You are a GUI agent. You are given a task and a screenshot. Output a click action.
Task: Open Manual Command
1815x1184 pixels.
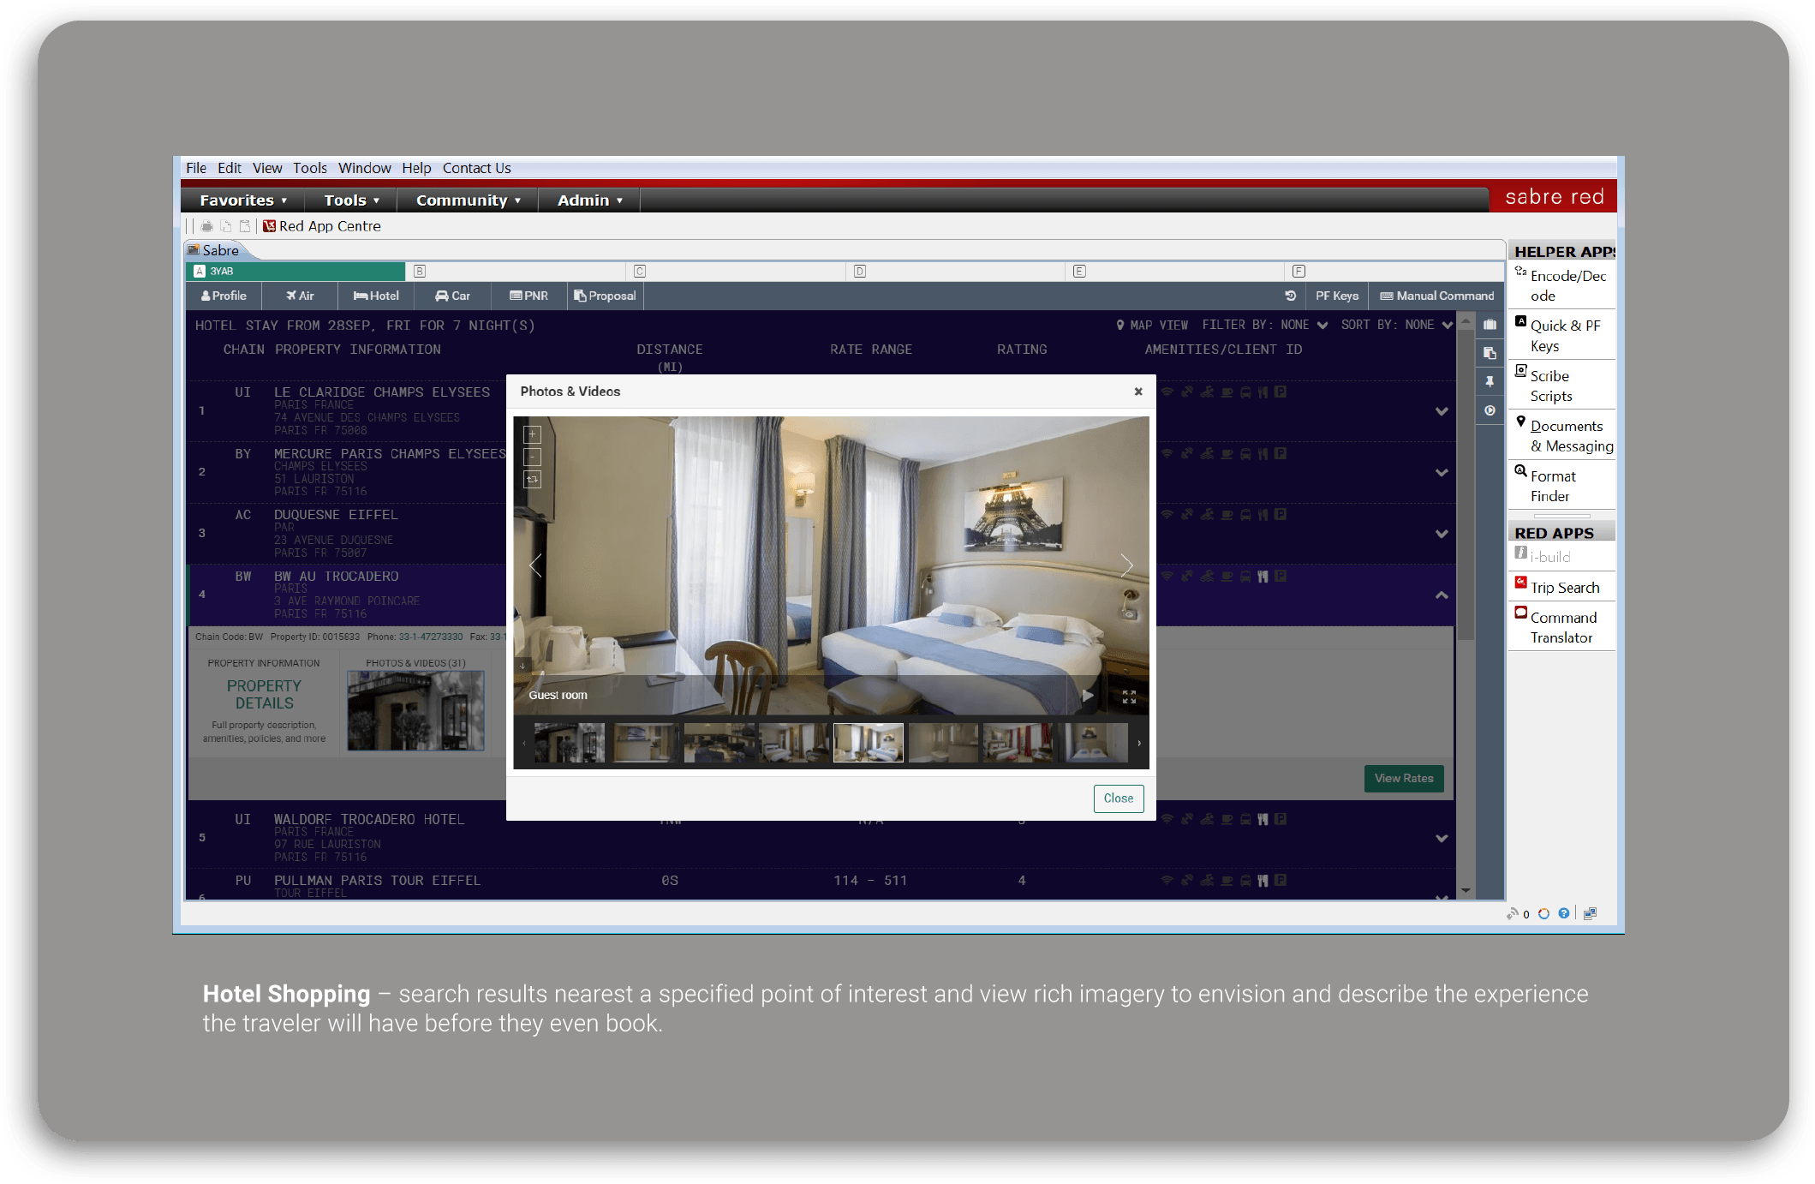tap(1437, 296)
